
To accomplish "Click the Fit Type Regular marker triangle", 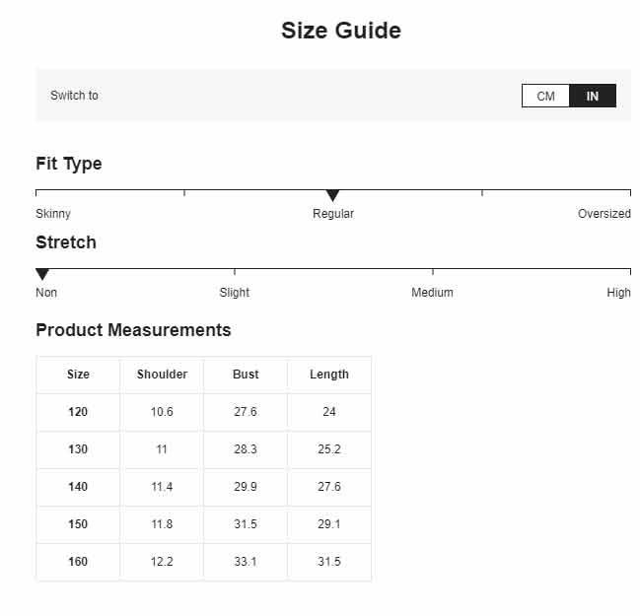I will coord(333,196).
